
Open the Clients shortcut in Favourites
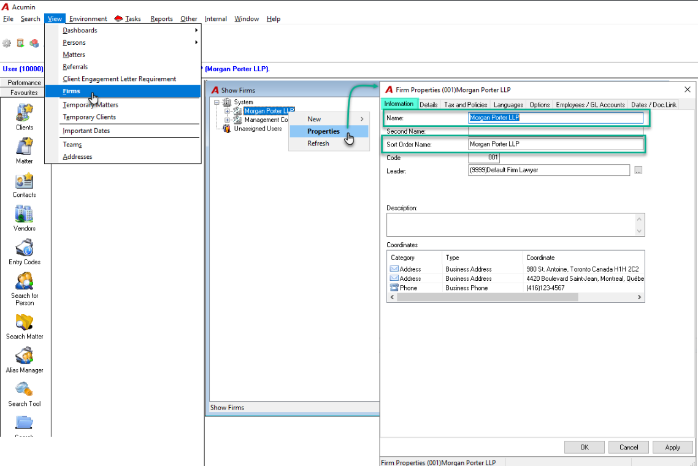(25, 113)
